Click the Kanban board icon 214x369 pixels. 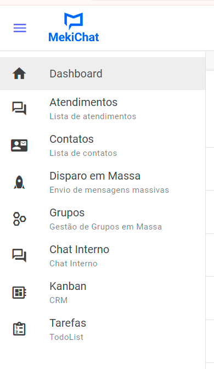click(x=19, y=292)
